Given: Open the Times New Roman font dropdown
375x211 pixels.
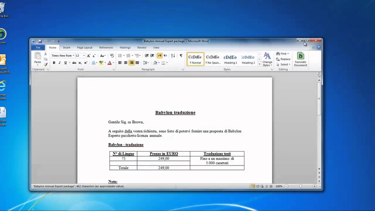Looking at the screenshot, I should tap(73, 56).
